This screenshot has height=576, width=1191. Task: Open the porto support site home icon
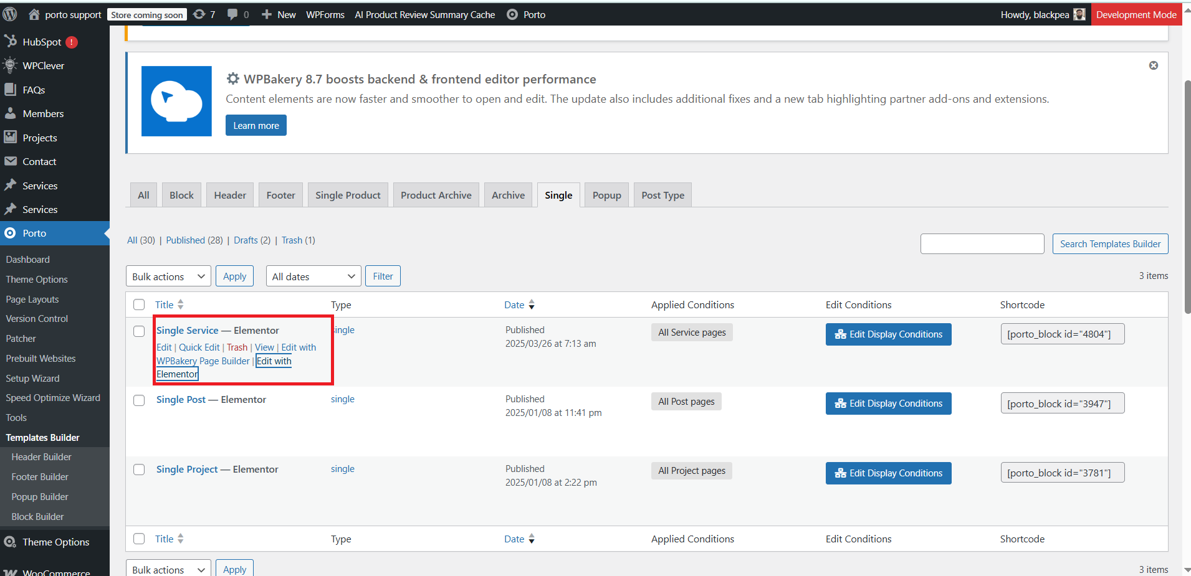coord(34,14)
